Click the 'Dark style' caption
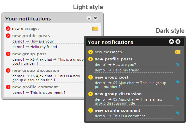189x124 pixels. [170, 31]
